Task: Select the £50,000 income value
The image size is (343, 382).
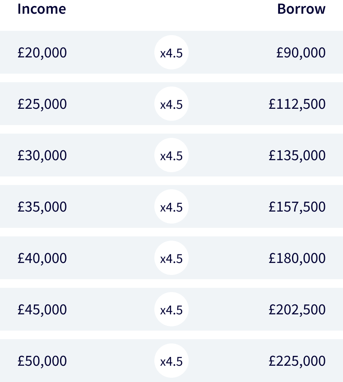Action: [42, 361]
